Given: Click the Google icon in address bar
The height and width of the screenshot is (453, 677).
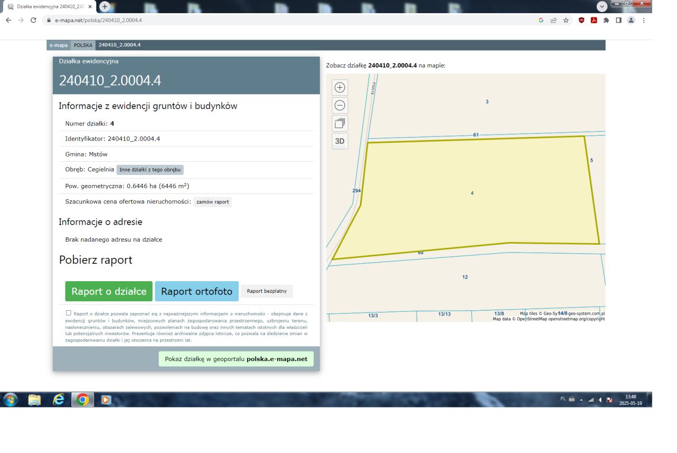Looking at the screenshot, I should (x=541, y=20).
